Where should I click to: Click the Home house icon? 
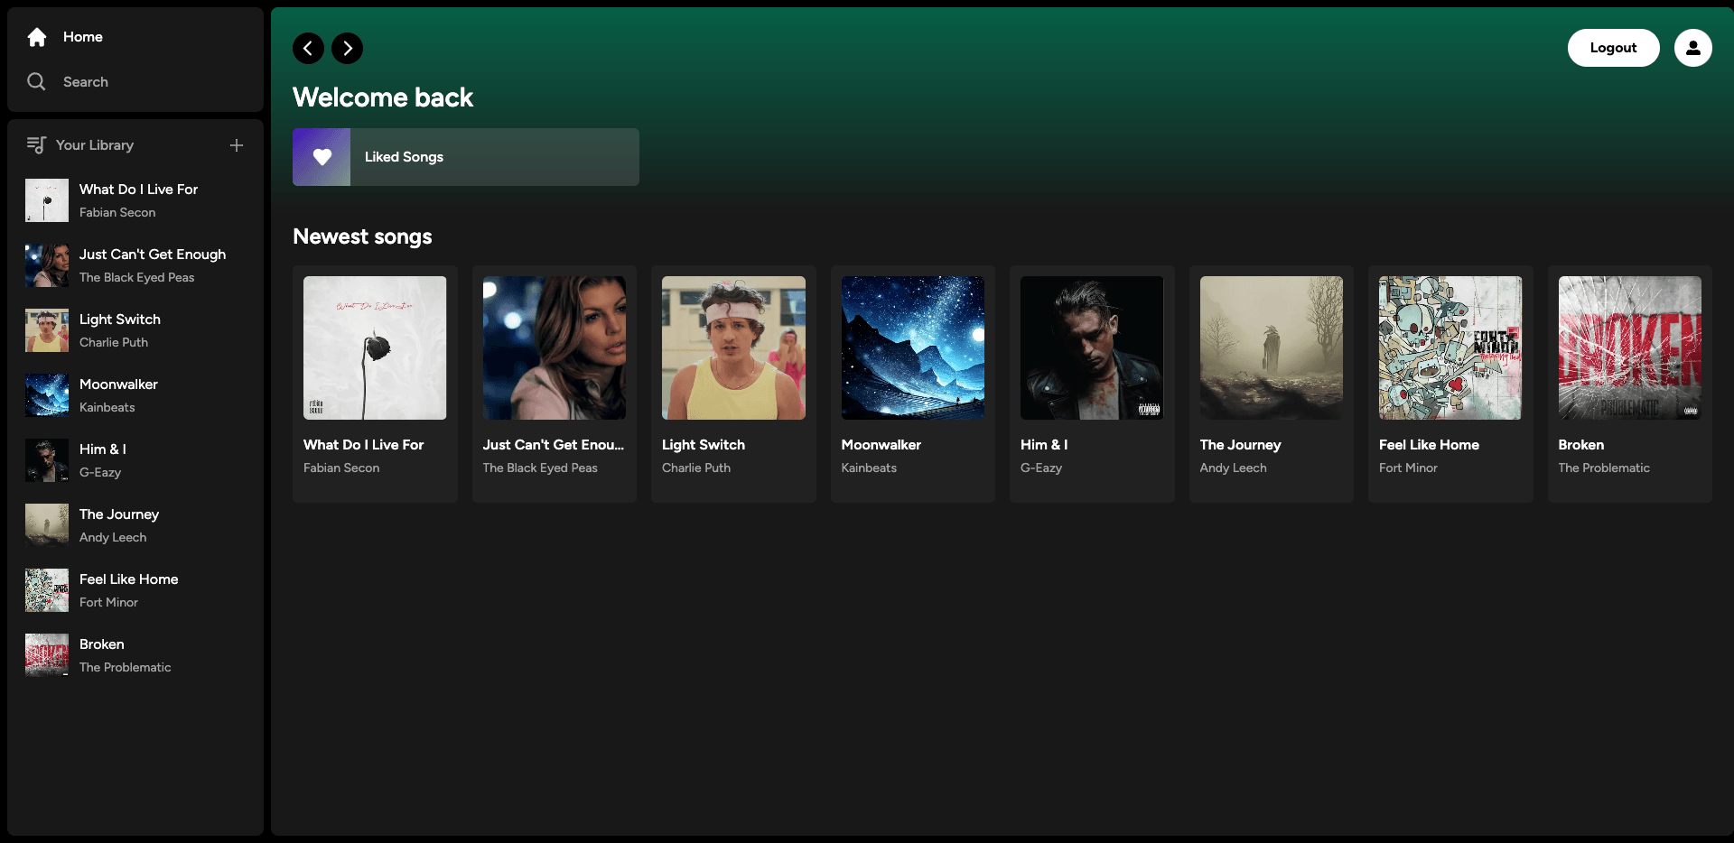37,37
